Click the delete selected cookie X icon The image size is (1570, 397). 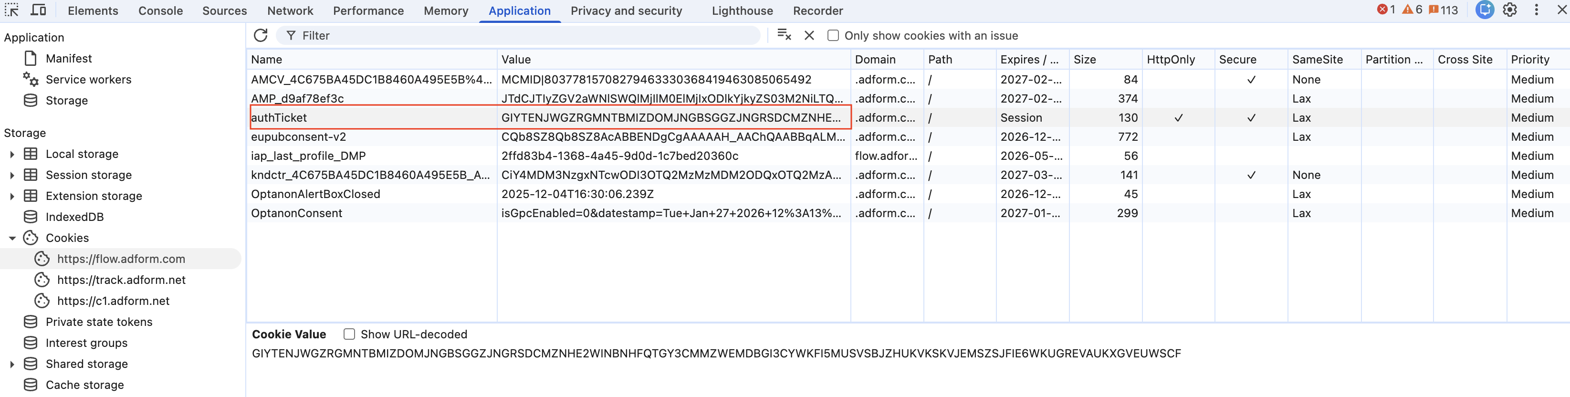[x=809, y=35]
